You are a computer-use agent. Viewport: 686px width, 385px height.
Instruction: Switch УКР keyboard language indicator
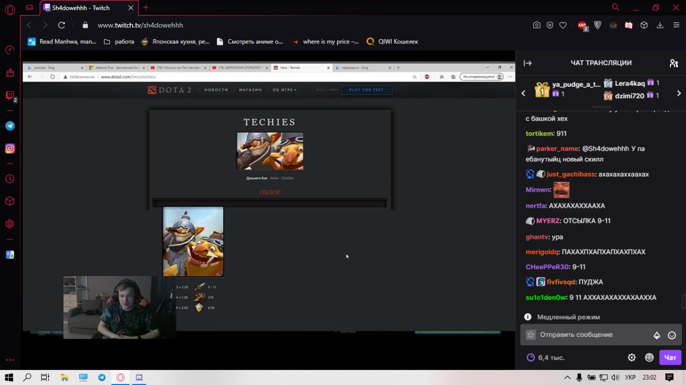click(630, 378)
